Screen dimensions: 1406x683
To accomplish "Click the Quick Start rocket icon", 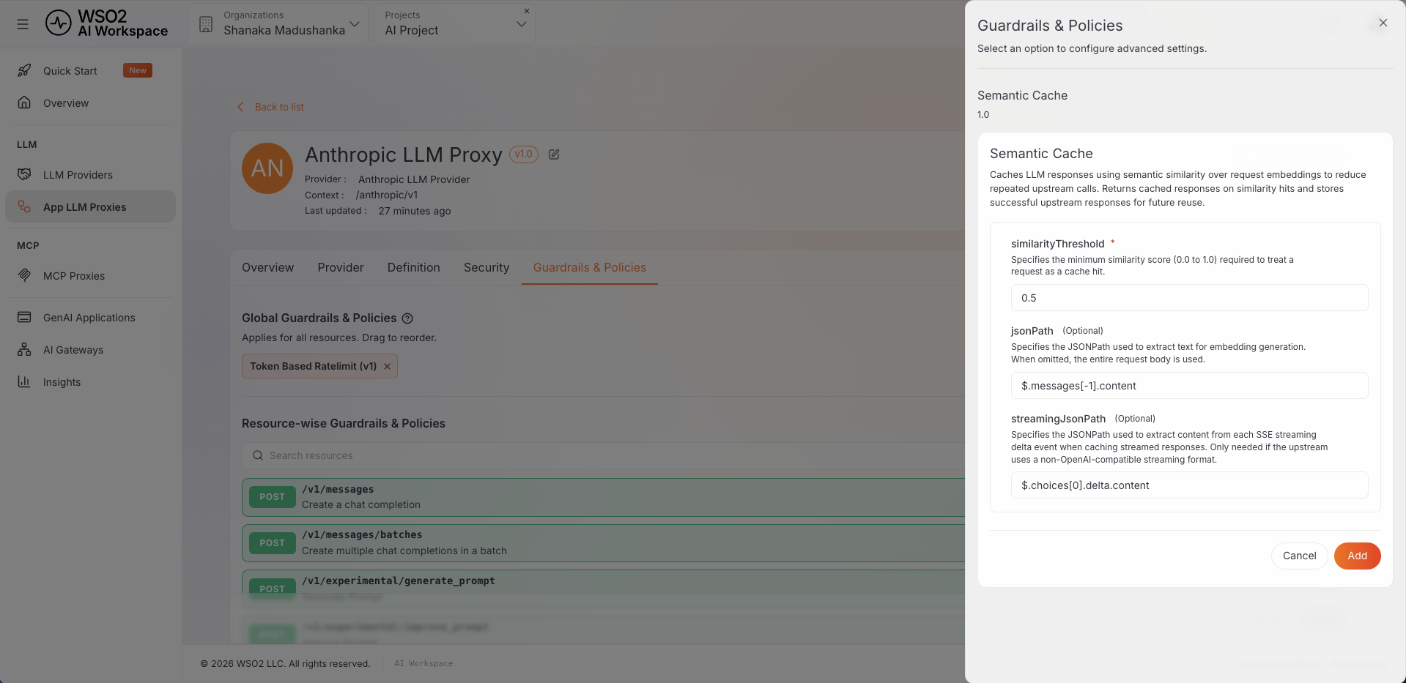I will pyautogui.click(x=24, y=70).
